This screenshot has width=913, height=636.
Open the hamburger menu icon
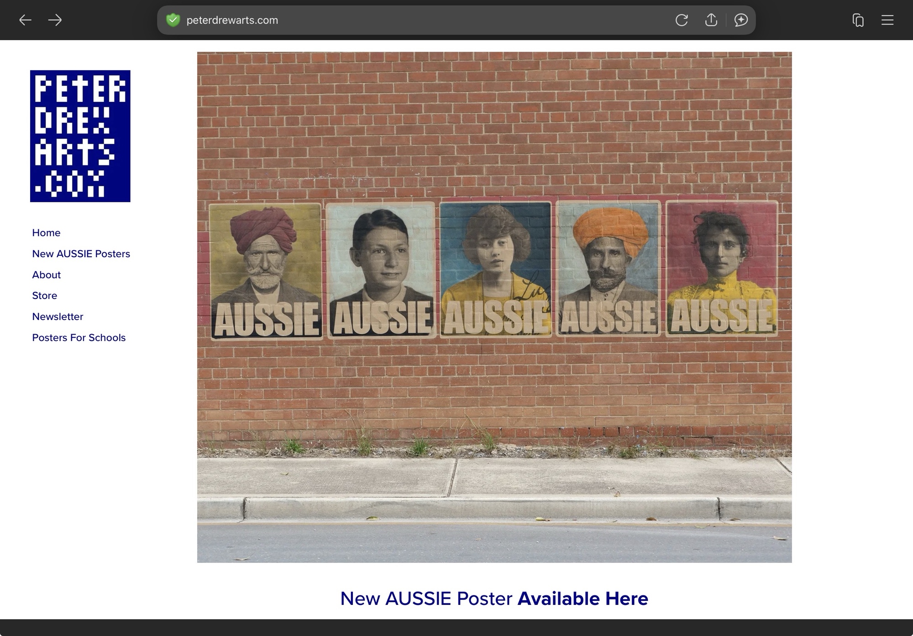[x=887, y=20]
